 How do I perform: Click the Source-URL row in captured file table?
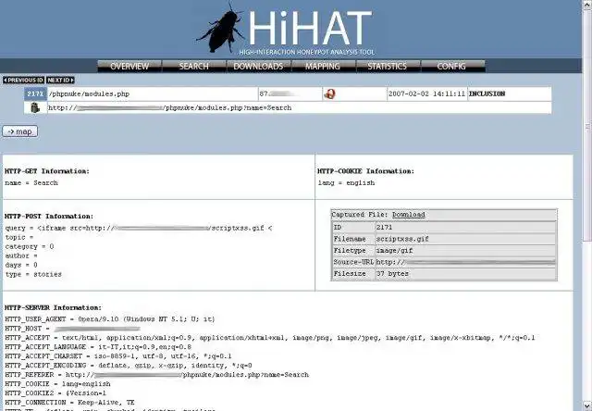pyautogui.click(x=444, y=262)
